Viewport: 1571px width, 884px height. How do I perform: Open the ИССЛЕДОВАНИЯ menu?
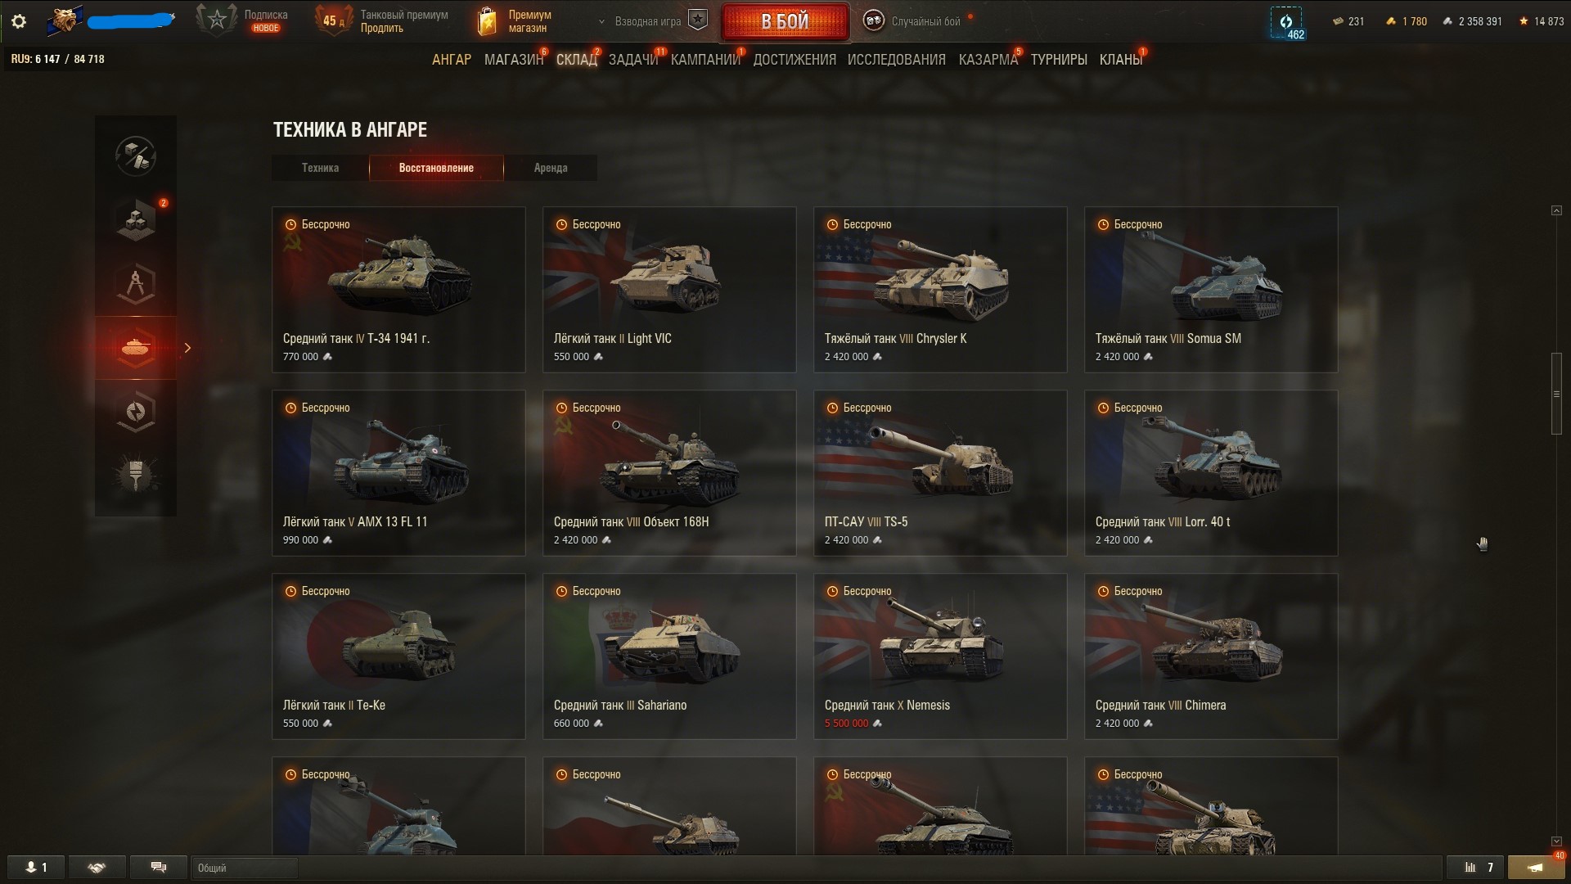click(896, 60)
